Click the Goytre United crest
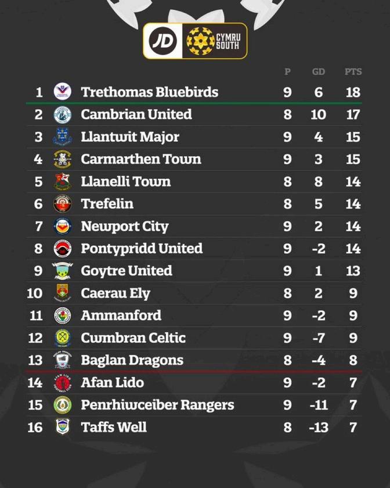Image resolution: width=390 pixels, height=488 pixels. [x=63, y=271]
